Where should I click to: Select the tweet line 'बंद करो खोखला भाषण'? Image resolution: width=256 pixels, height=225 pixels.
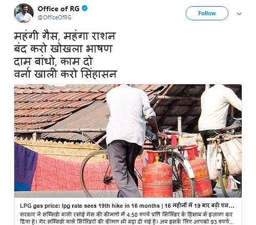pos(63,48)
